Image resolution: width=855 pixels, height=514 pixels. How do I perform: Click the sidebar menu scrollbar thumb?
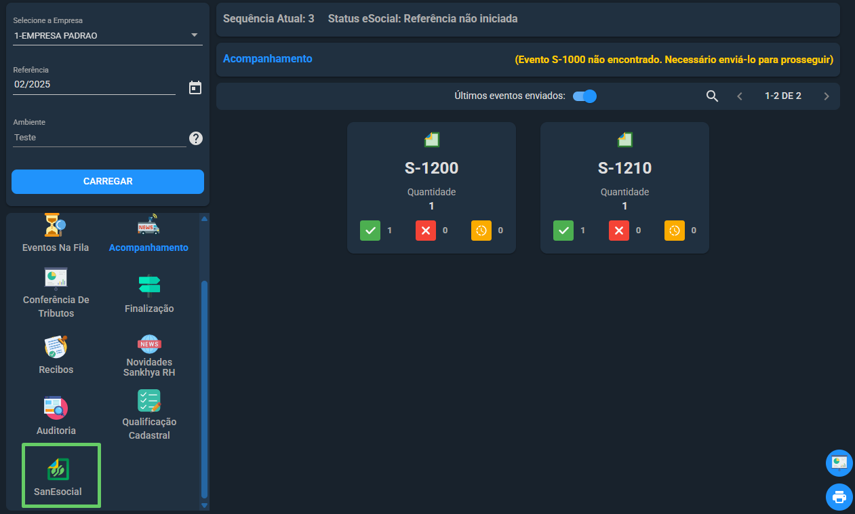click(x=204, y=390)
